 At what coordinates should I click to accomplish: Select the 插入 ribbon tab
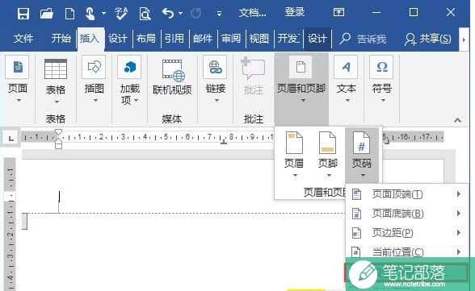pos(90,39)
